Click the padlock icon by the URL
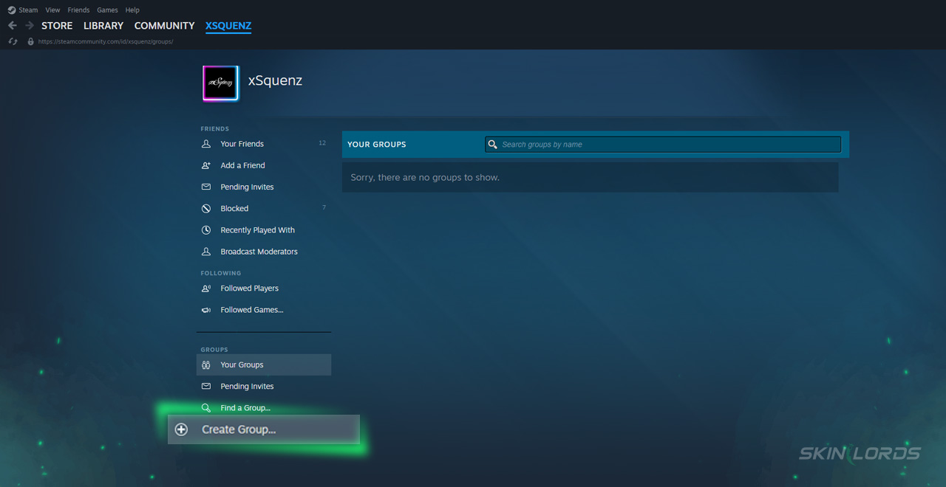 (30, 41)
